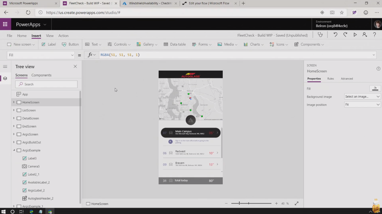The image size is (382, 214).
Task: Open a new browser tab
Action: coord(243,3)
